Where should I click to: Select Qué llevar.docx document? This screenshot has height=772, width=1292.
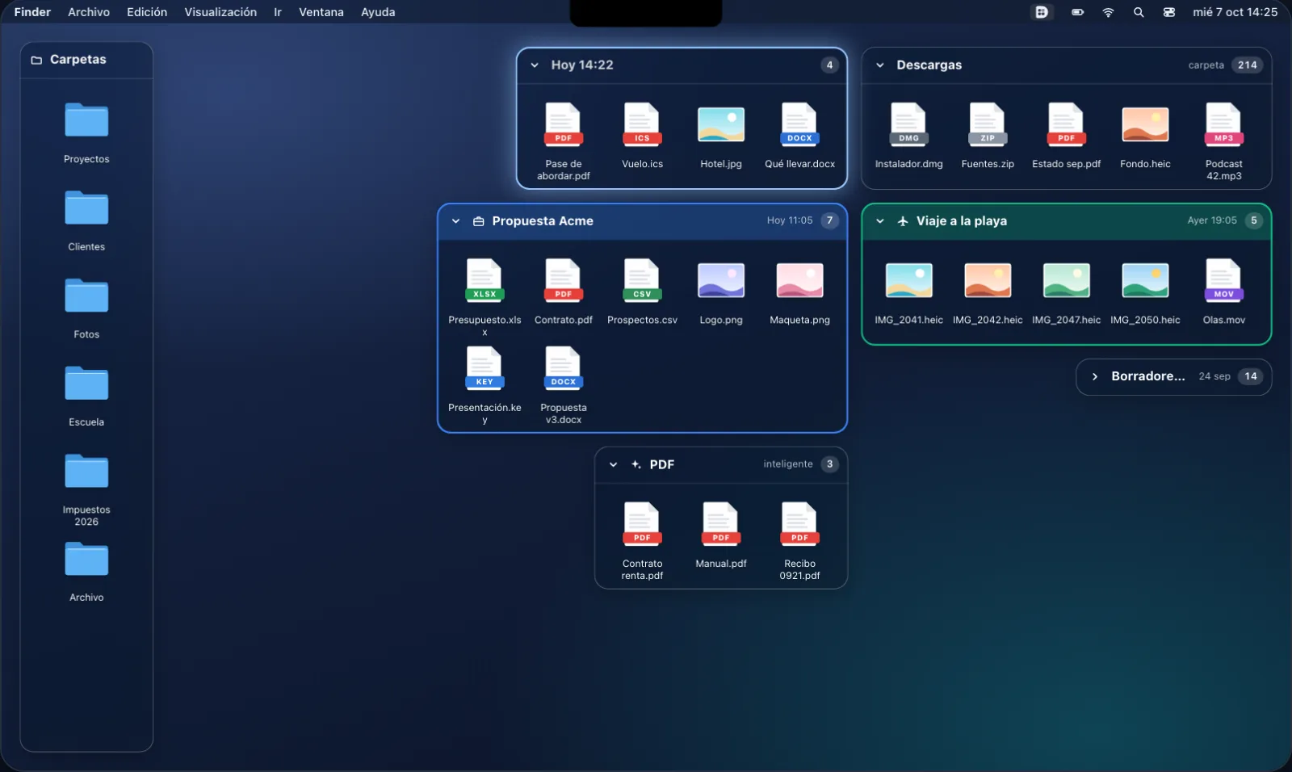(x=800, y=136)
